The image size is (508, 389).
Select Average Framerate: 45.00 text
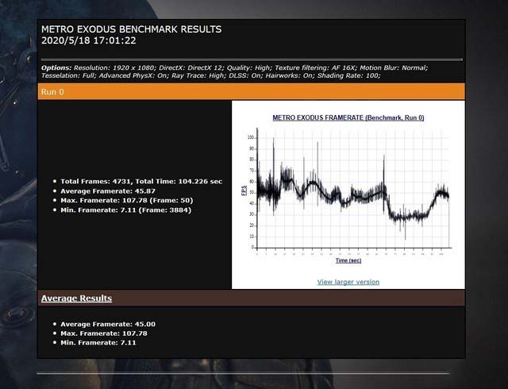point(108,324)
